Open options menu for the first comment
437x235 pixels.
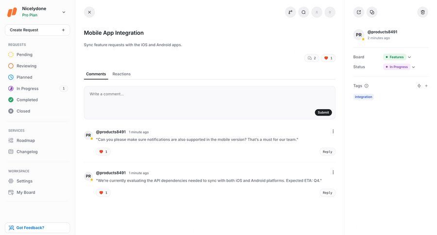333,132
